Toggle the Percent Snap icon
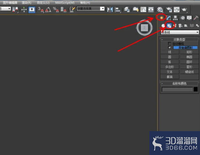 (56, 9)
